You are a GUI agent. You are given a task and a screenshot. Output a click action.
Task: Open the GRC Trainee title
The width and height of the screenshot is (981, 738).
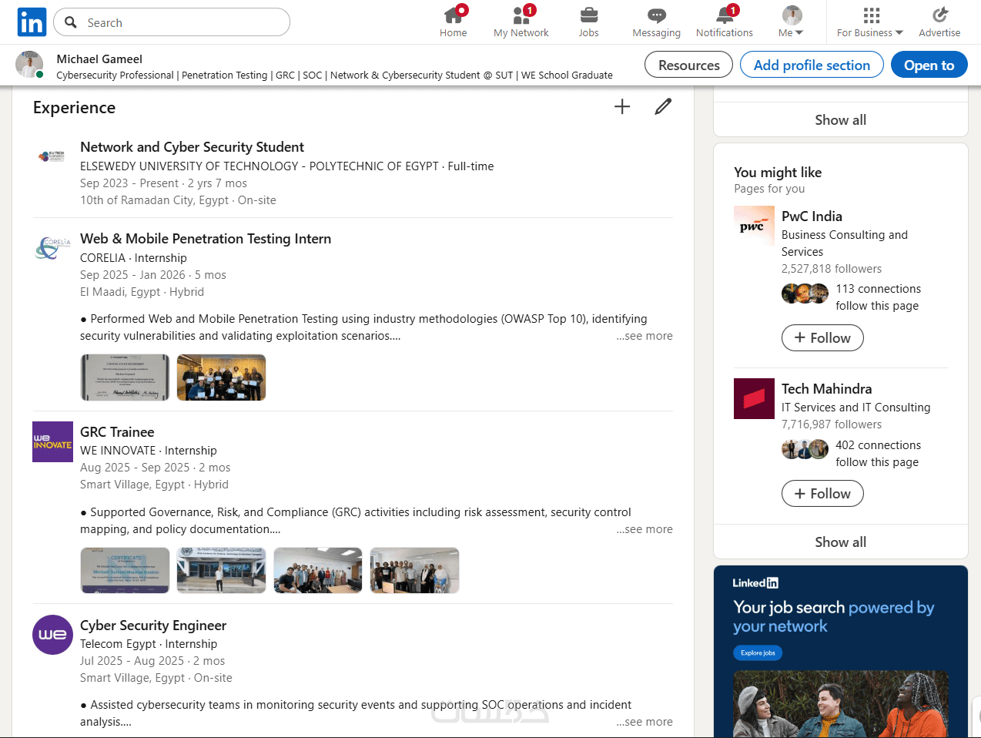pos(117,432)
